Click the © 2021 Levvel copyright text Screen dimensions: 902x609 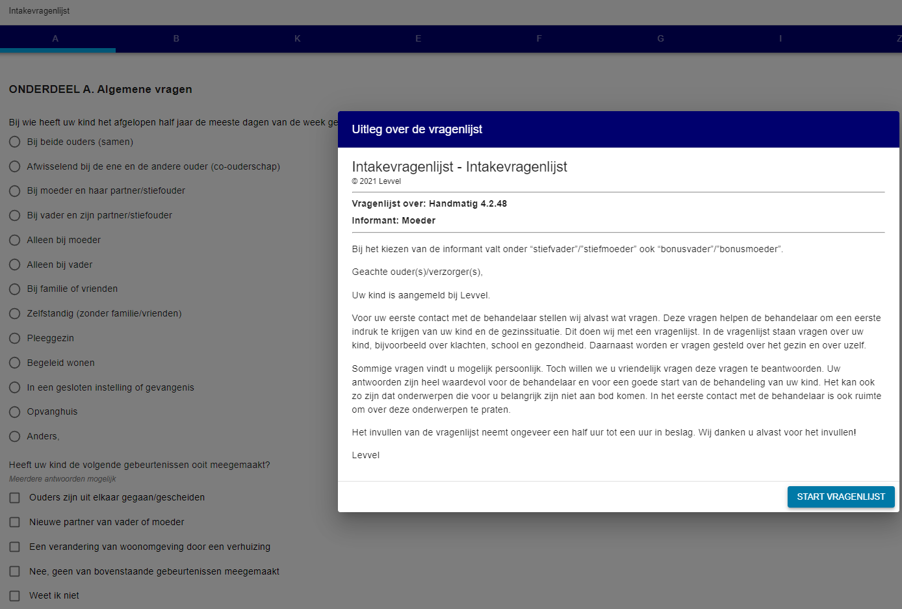coord(376,181)
